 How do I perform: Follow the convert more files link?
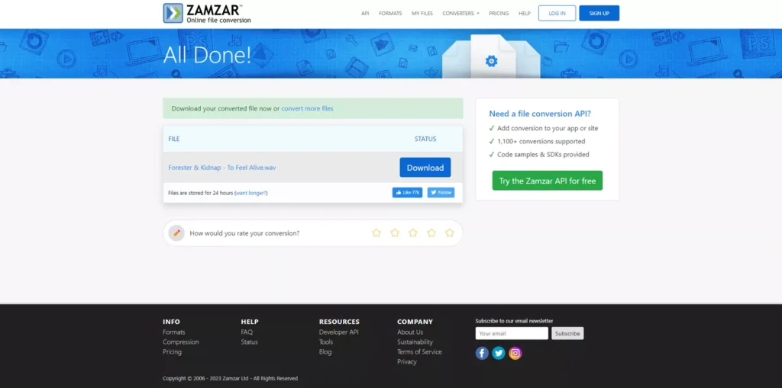(307, 108)
